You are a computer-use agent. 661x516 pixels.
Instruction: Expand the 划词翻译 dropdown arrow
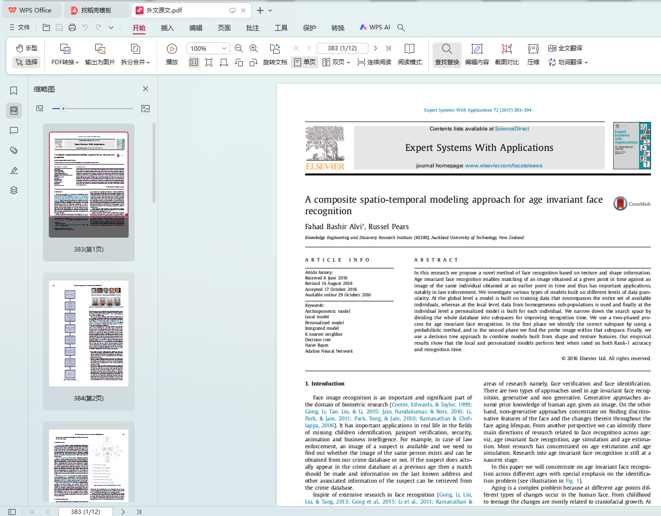tap(586, 62)
